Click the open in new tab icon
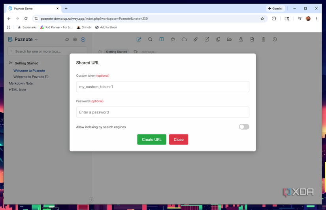Screen dimensions: 326x210 click(x=207, y=39)
